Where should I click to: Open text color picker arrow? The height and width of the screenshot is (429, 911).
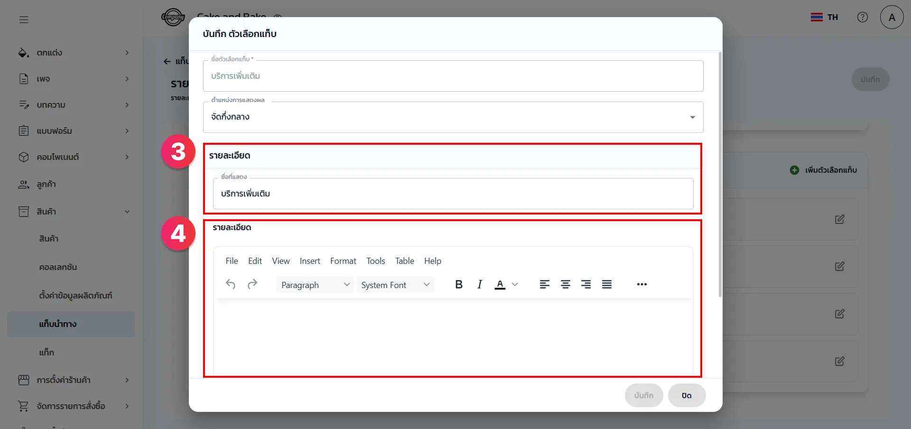click(515, 285)
